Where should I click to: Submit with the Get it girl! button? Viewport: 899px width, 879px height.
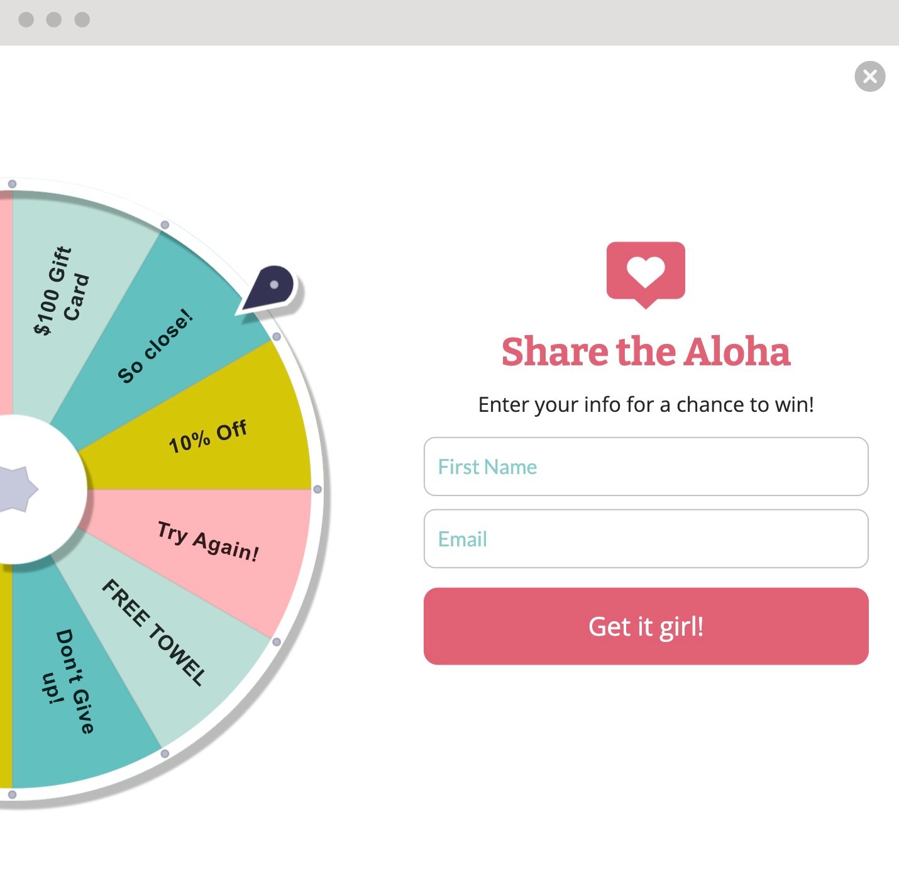tap(646, 626)
